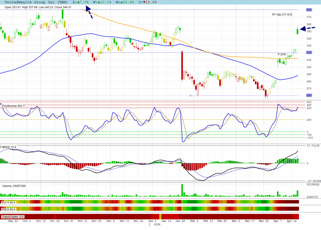Click the FXC2 95.9 heatmap bar label

[x=9, y=209]
